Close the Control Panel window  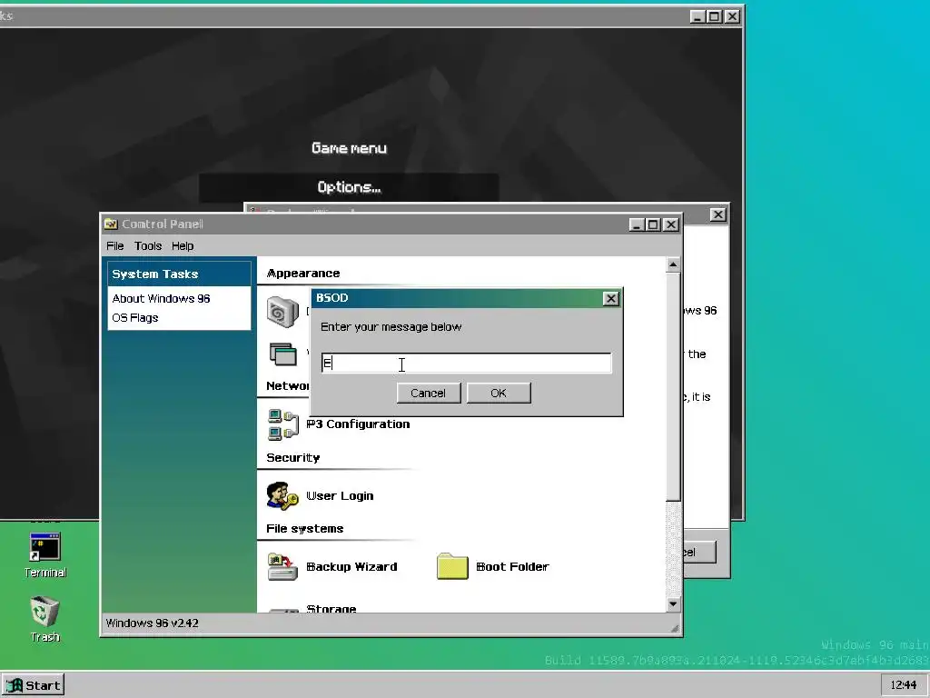671,224
